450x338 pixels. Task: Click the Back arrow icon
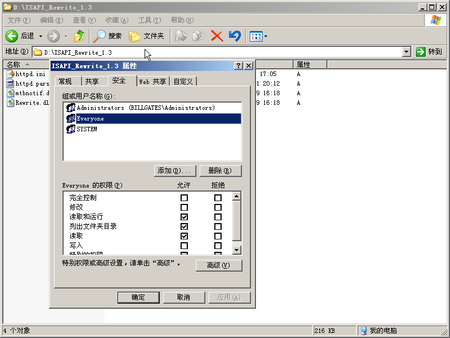(x=12, y=36)
